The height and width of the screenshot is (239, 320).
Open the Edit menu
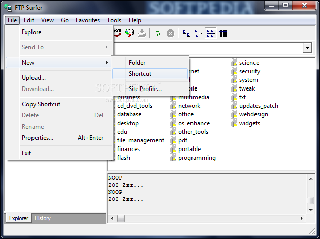(x=29, y=20)
